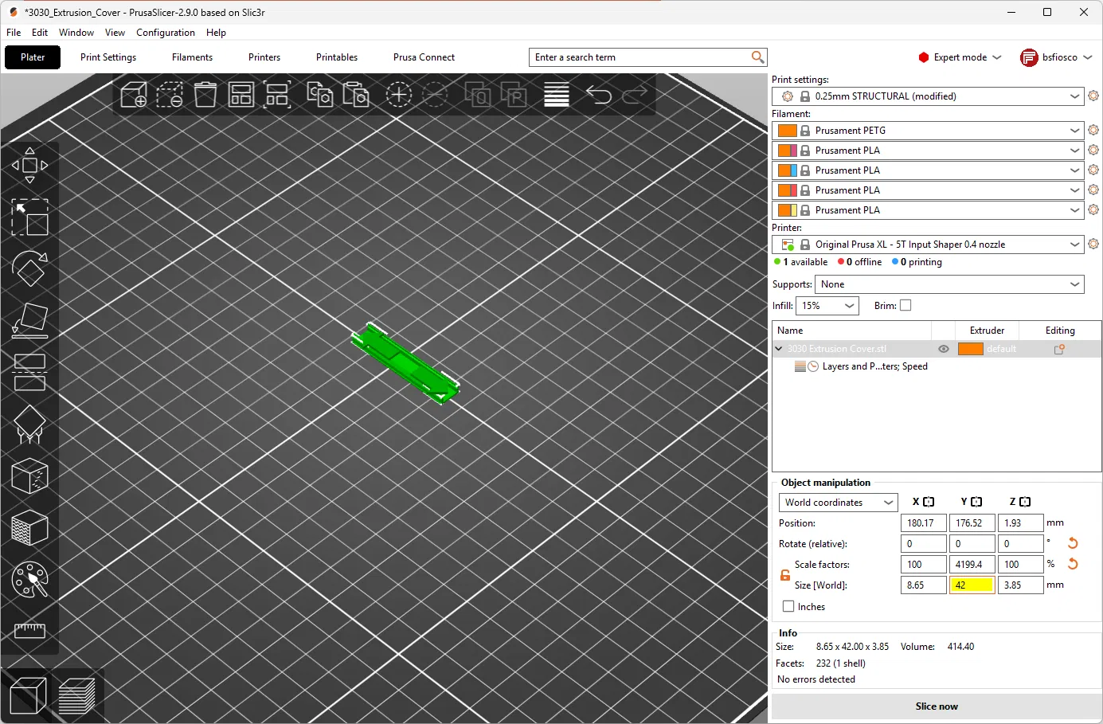Open the Print settings preset dropdown

(928, 96)
